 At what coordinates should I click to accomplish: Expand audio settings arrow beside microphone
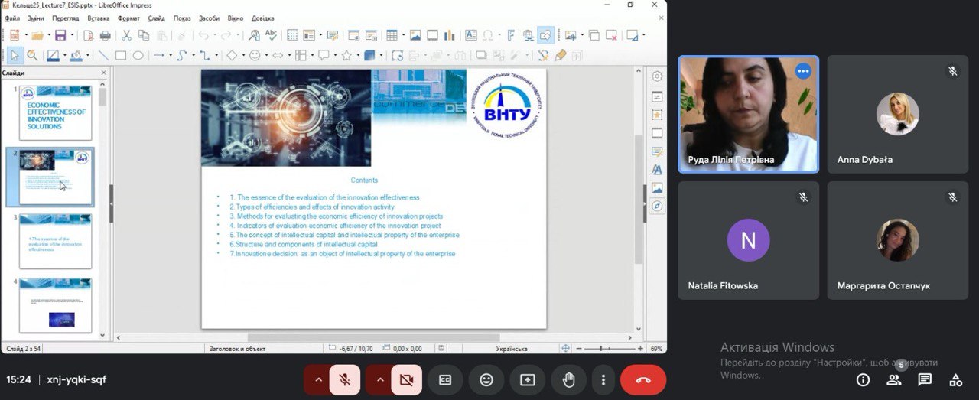click(x=317, y=380)
